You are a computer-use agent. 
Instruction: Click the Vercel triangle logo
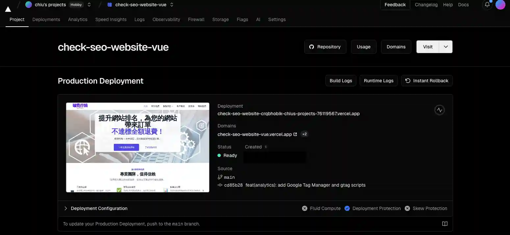[8, 9]
